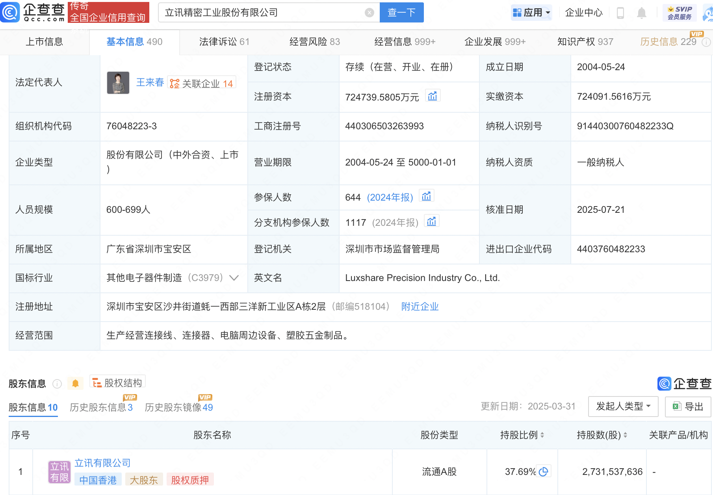
Task: Clear the search box with the X icon
Action: click(x=369, y=13)
